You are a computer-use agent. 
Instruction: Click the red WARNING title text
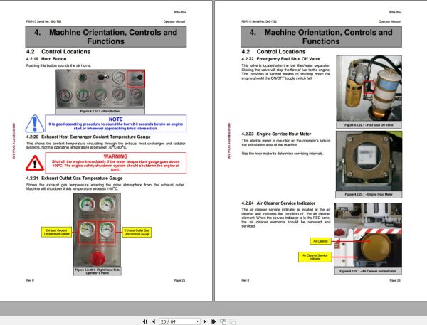[115, 156]
